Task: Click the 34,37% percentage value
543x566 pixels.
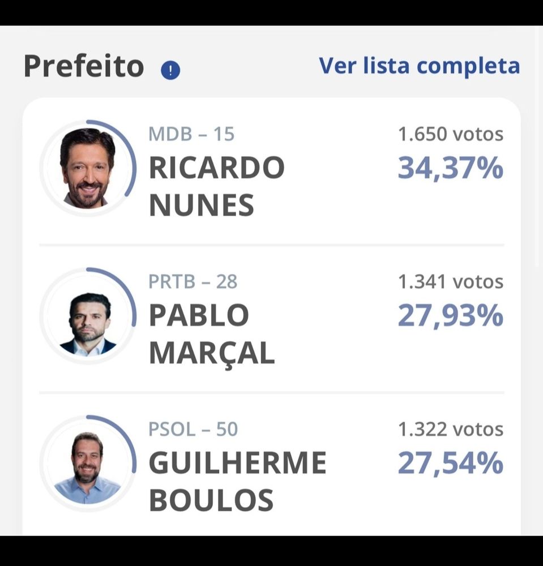Action: click(450, 169)
